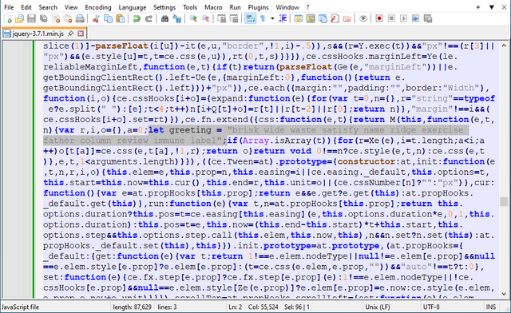511x313 pixels.
Task: Click the 'JavaScript file' status bar text
Action: pyautogui.click(x=20, y=307)
